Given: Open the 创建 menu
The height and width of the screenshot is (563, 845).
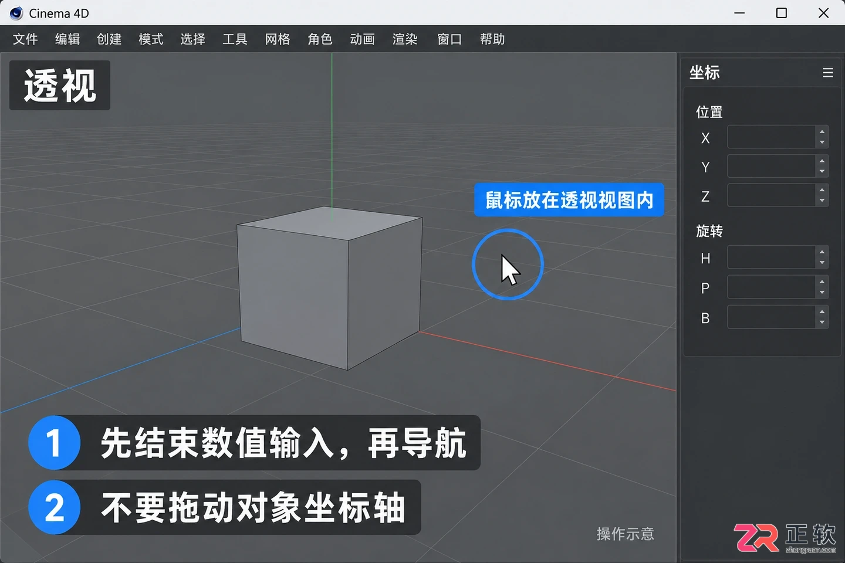Looking at the screenshot, I should (x=109, y=39).
